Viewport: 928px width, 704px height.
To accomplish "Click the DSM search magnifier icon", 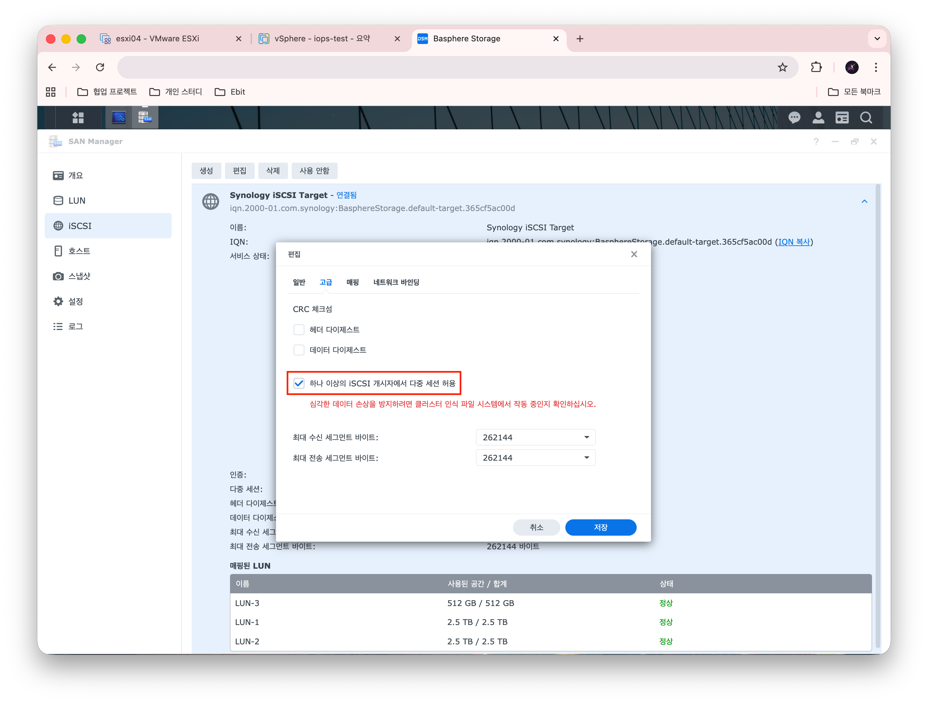I will click(x=866, y=118).
